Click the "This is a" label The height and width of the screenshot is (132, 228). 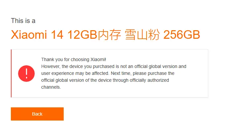pyautogui.click(x=23, y=21)
